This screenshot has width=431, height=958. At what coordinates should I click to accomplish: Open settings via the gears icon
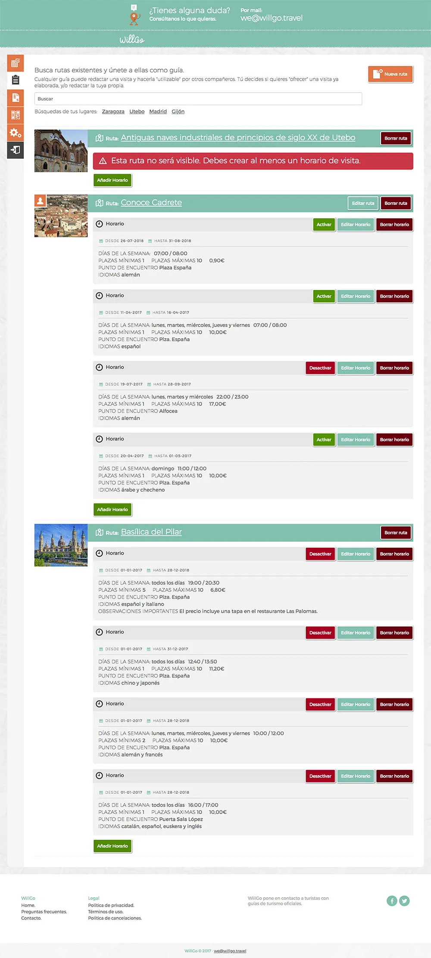tap(16, 133)
